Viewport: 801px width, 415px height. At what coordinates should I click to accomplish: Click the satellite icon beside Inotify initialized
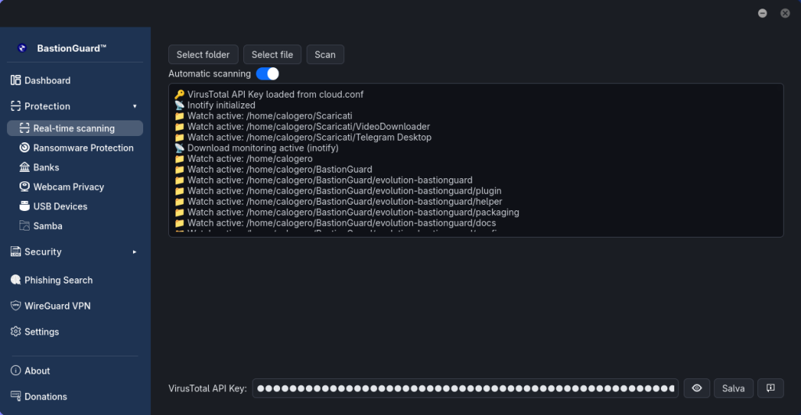point(179,106)
